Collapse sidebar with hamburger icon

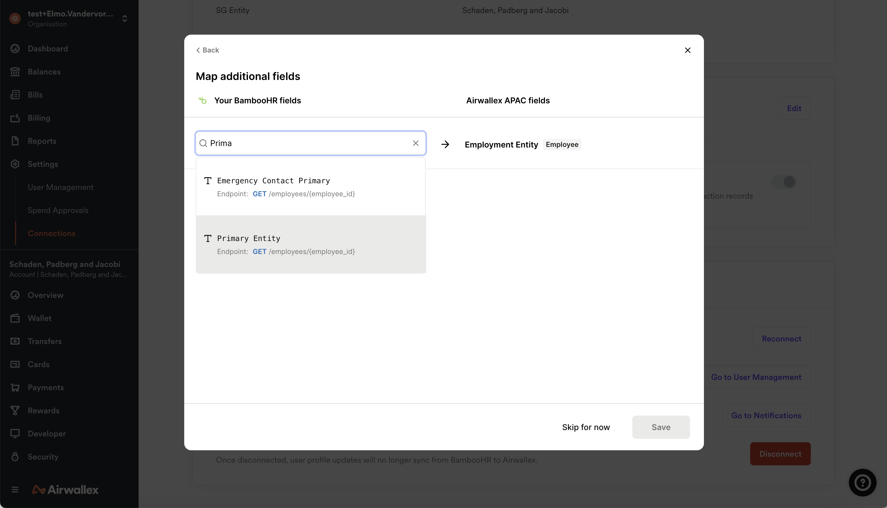pyautogui.click(x=15, y=490)
